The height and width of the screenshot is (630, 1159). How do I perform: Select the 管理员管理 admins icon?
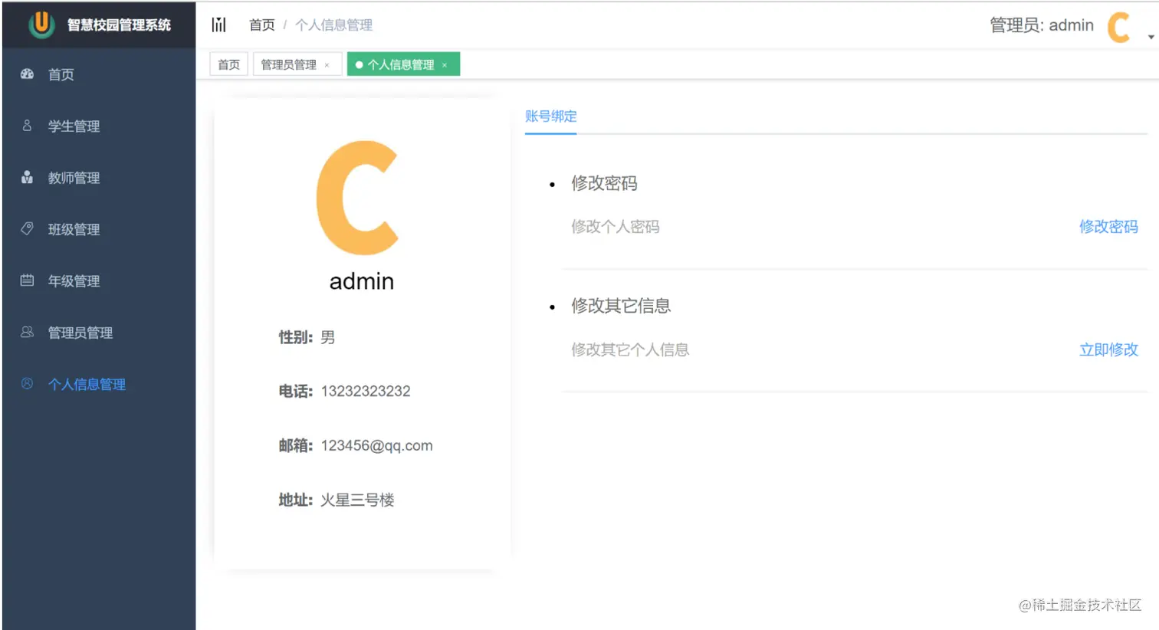25,332
